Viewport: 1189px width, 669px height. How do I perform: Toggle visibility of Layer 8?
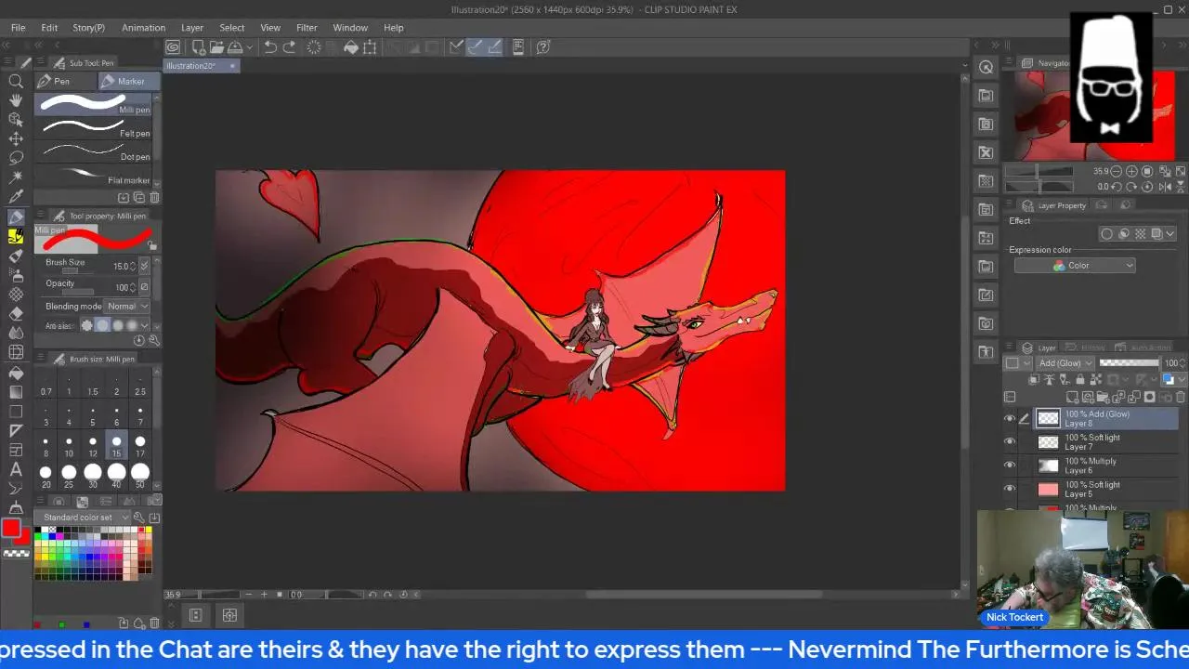click(x=1010, y=418)
